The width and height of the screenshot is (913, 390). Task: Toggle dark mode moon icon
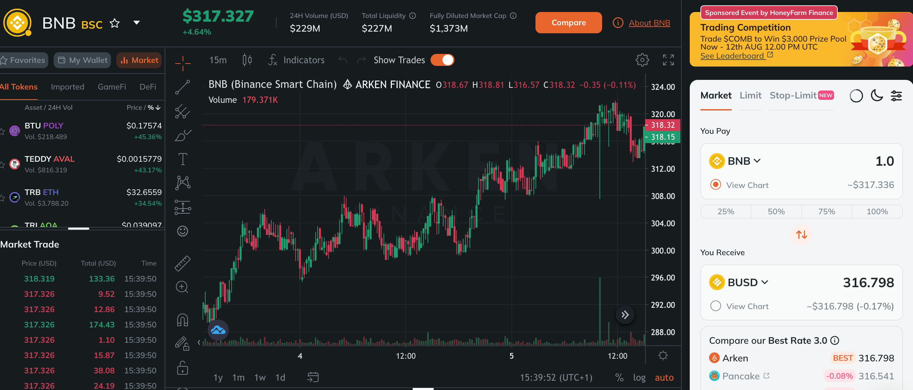[x=876, y=95]
